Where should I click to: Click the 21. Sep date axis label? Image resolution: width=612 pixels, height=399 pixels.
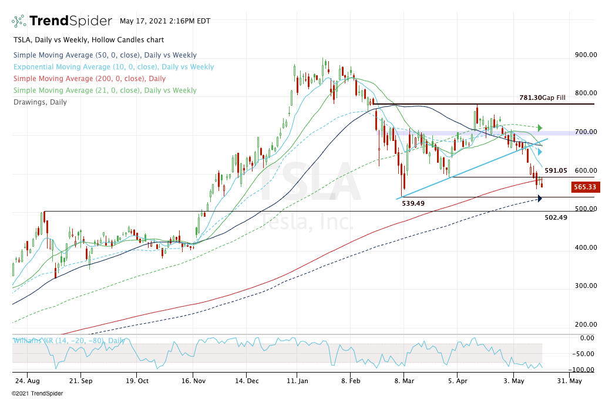coord(81,381)
